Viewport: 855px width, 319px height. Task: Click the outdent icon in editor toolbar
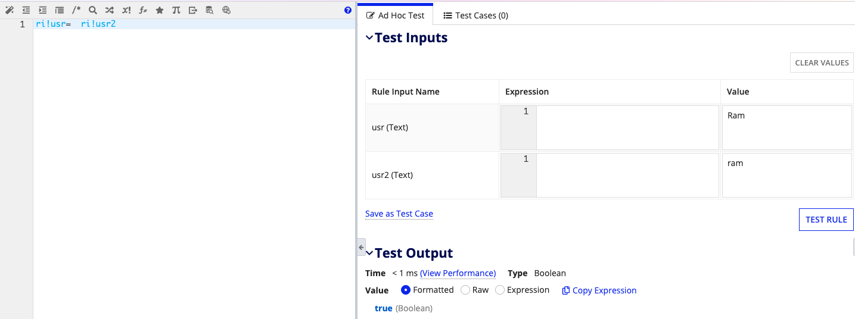click(x=26, y=10)
